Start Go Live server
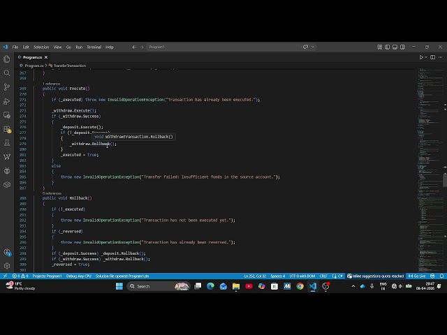The image size is (447, 335). (417, 276)
